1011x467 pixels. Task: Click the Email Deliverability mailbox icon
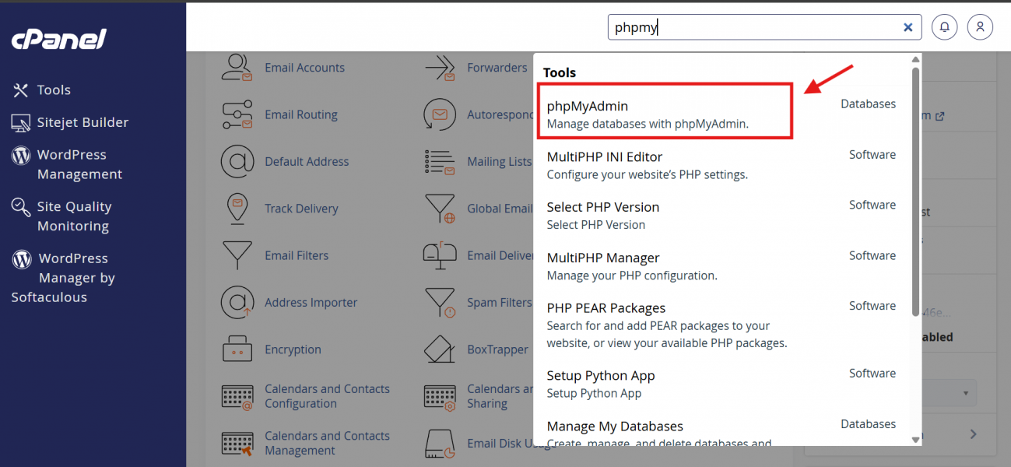(x=440, y=255)
